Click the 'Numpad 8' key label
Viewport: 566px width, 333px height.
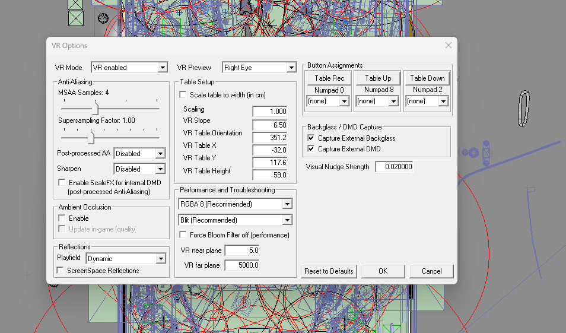379,90
